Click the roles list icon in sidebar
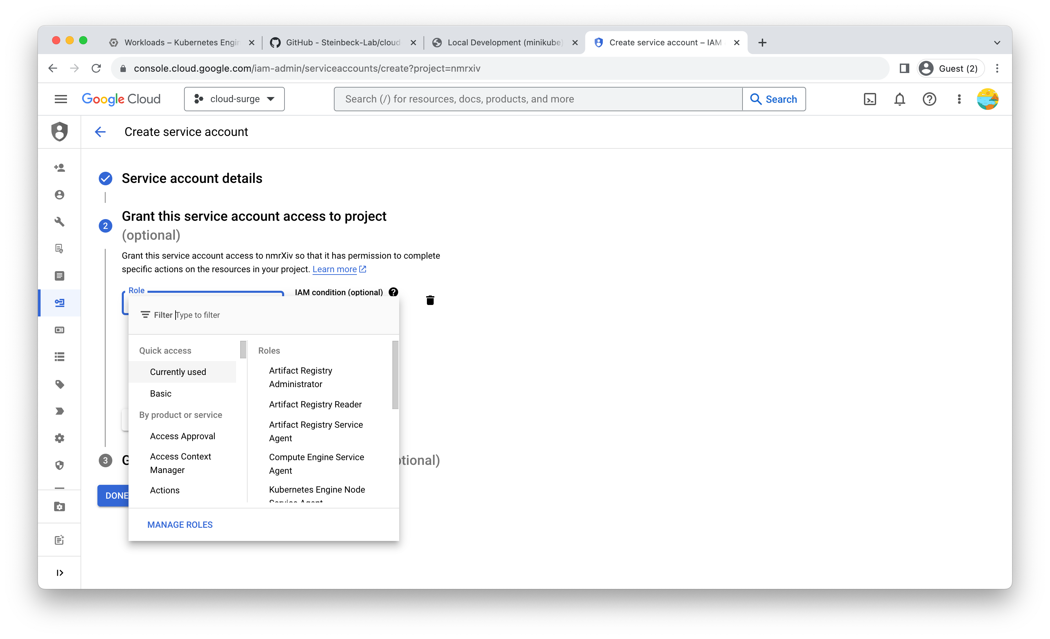 coord(59,357)
